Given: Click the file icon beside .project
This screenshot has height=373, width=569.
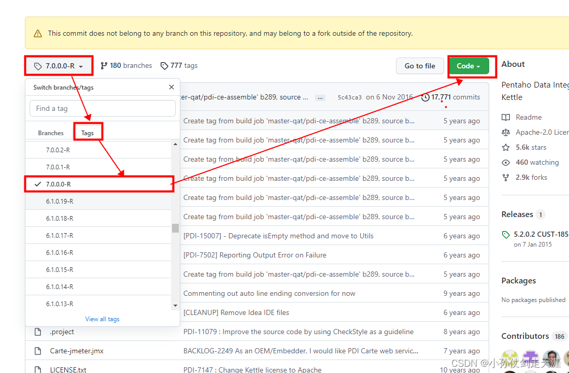Looking at the screenshot, I should click(38, 332).
